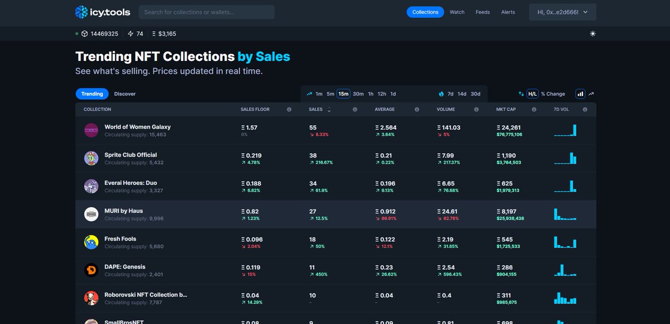This screenshot has height=324, width=670.
Task: Click the trending arrow icon beside 1m
Action: click(x=309, y=94)
